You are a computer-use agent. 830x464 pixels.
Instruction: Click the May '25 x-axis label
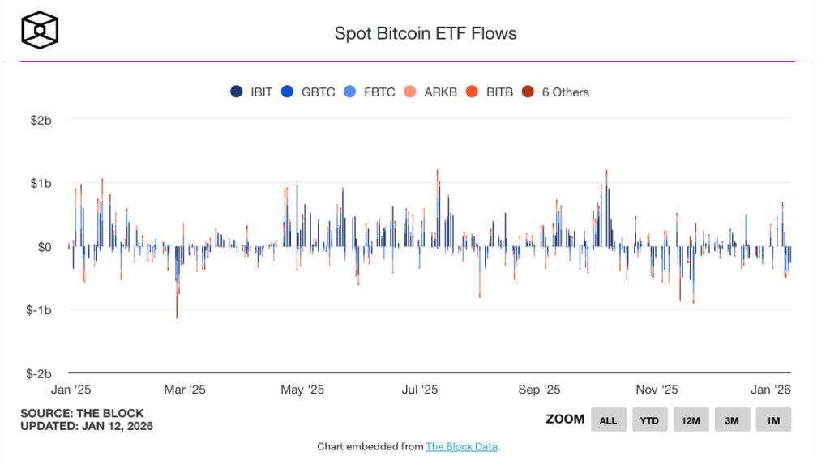click(x=302, y=390)
